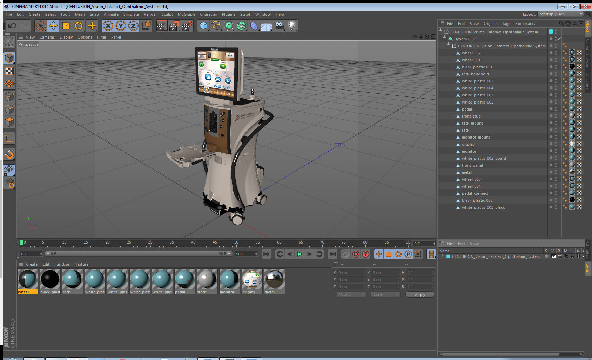Select the black_plast material swatch
This screenshot has height=360, width=592.
point(50,281)
